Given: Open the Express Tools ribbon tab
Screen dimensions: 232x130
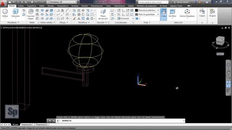Looking at the screenshot, I should tap(176, 6).
